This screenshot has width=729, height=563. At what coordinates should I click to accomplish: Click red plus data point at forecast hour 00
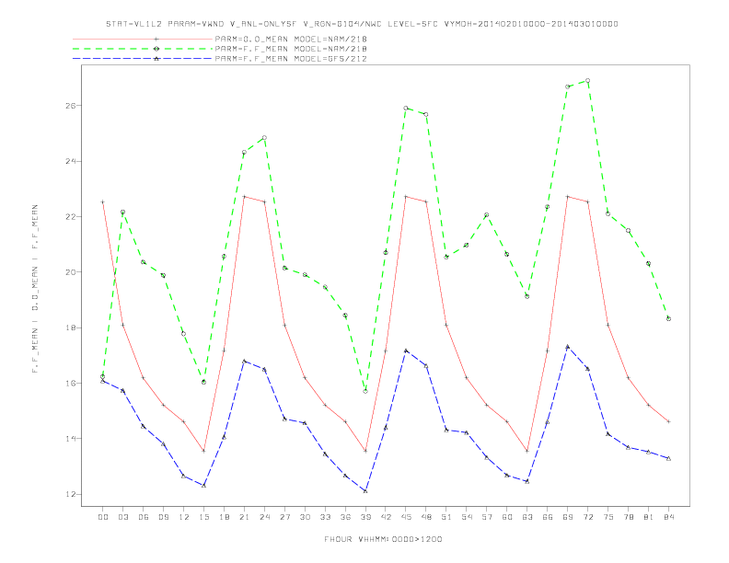[103, 202]
